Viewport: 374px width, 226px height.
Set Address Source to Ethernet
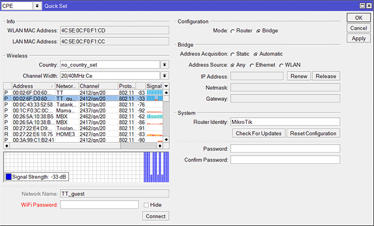252,65
